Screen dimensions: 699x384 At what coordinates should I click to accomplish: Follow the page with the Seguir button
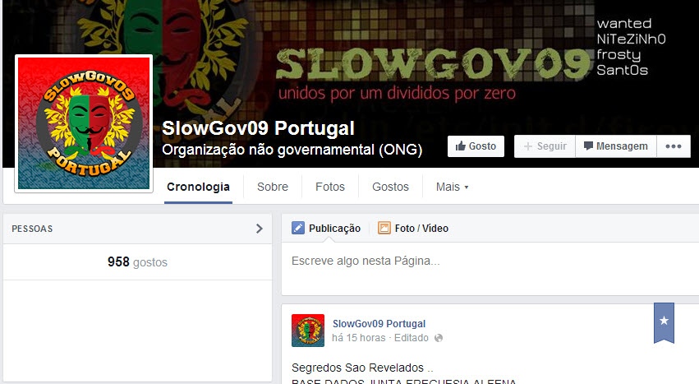[545, 146]
